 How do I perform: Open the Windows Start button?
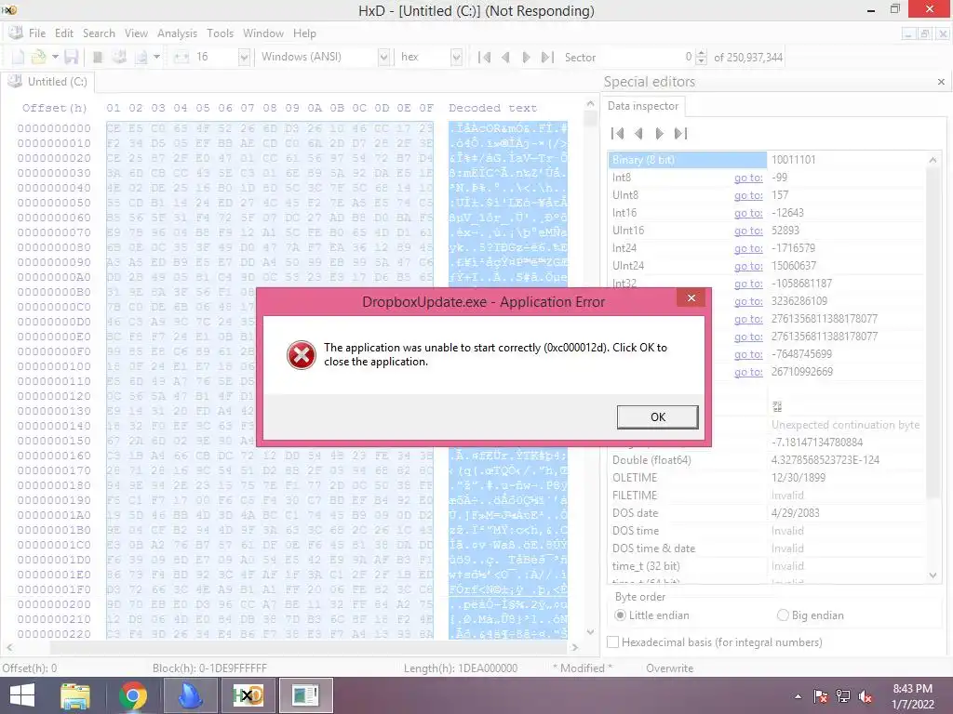click(x=22, y=695)
